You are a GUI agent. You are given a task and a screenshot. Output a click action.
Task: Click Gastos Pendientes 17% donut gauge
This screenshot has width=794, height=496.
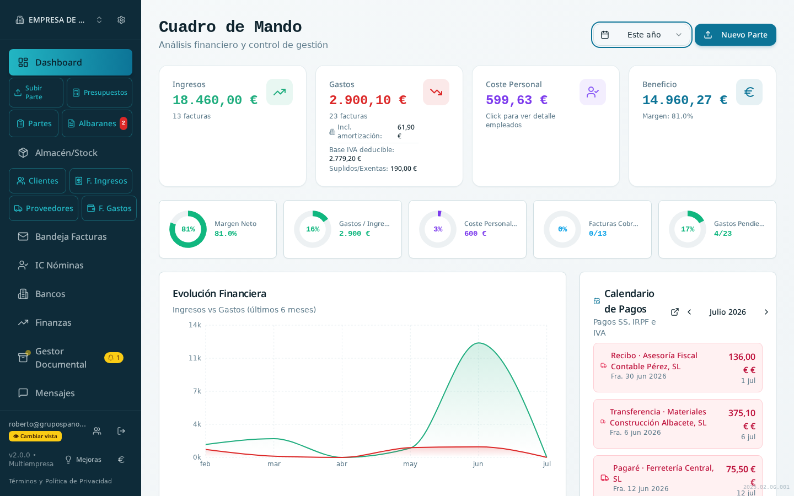click(x=688, y=229)
